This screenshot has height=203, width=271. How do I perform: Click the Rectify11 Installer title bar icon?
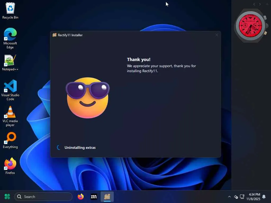[x=55, y=35]
